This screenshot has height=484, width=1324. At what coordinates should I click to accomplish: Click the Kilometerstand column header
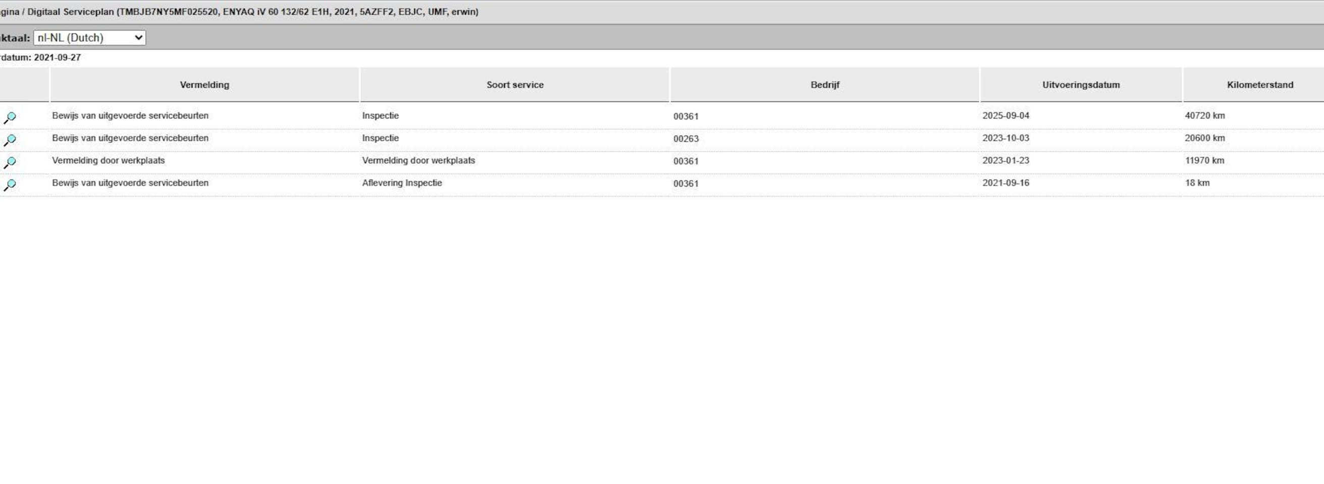click(x=1259, y=85)
